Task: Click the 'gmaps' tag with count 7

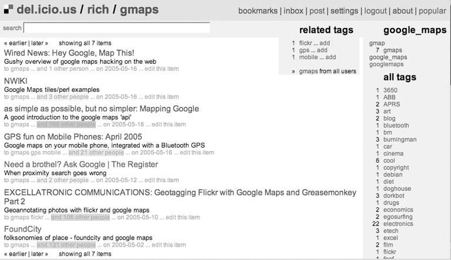Action: [x=393, y=50]
